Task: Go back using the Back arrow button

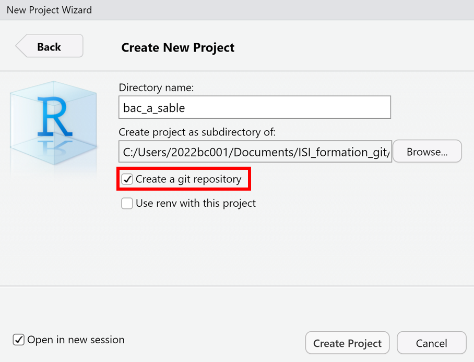Action: point(49,46)
